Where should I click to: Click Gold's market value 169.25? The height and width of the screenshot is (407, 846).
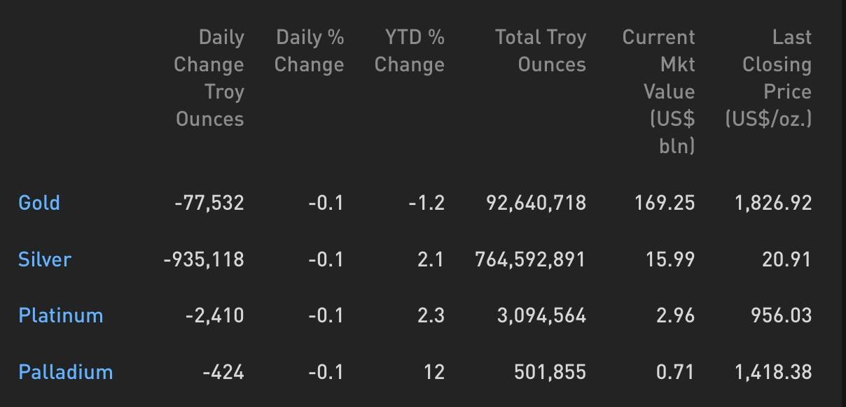665,203
